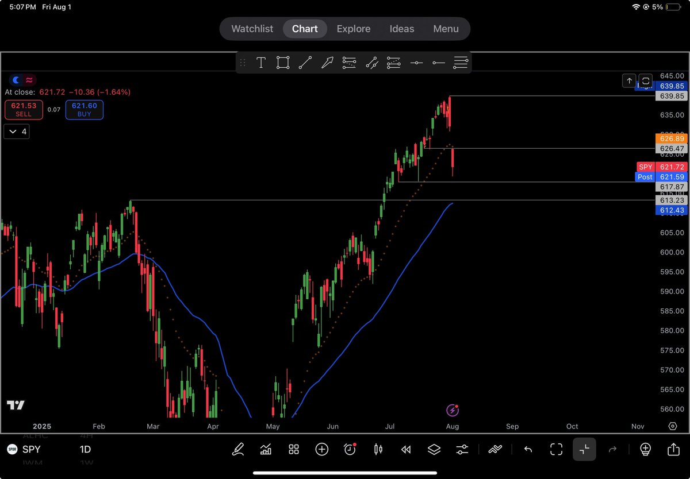Change the 1D timeframe interval
The image size is (690, 479).
(x=86, y=450)
